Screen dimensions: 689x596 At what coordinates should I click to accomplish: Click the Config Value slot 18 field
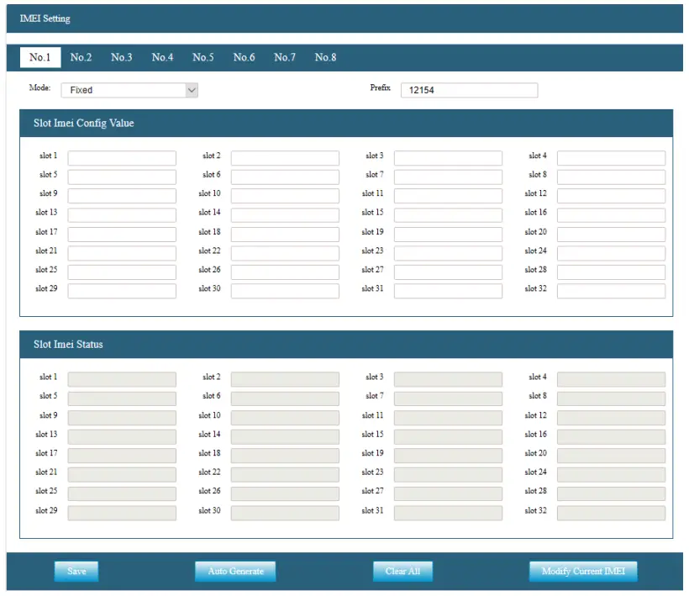(x=285, y=235)
